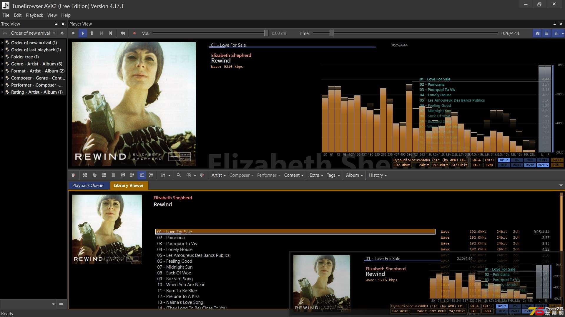Toggle the REP repeat indicator
Viewport: 565px width, 317px height.
(504, 165)
